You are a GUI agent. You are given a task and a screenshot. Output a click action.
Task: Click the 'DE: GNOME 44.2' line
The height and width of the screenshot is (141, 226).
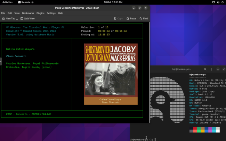[198, 100]
